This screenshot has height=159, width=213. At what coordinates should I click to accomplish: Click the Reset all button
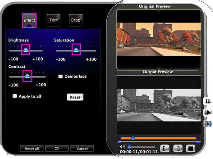click(32, 148)
